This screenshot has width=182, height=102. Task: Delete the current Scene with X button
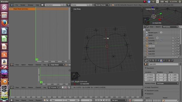pyautogui.click(x=91, y=5)
